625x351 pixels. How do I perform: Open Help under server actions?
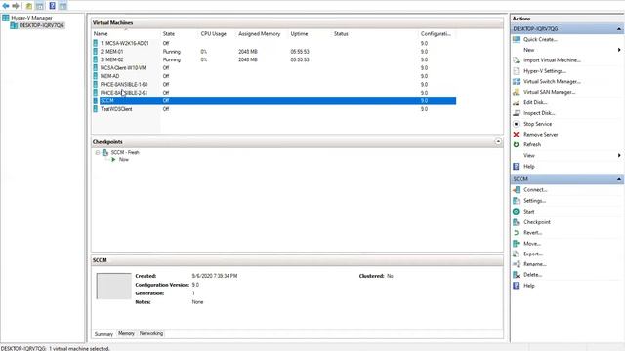(529, 167)
